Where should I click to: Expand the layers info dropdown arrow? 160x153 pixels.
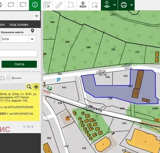[x=115, y=5]
